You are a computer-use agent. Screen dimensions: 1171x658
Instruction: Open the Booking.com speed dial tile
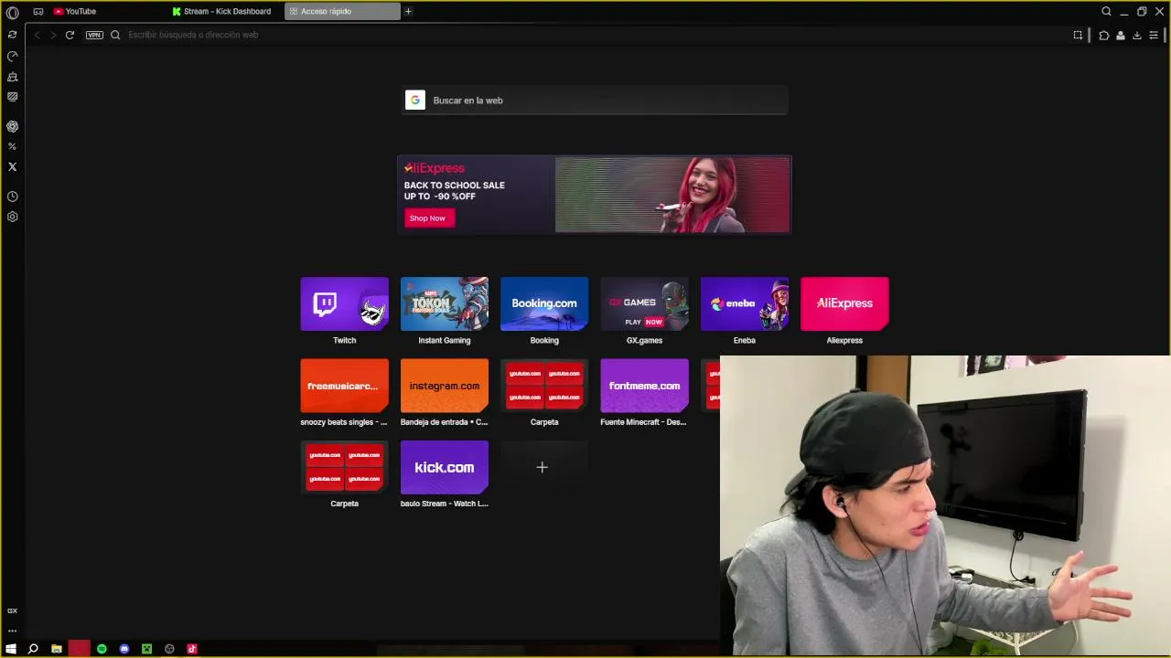(544, 303)
